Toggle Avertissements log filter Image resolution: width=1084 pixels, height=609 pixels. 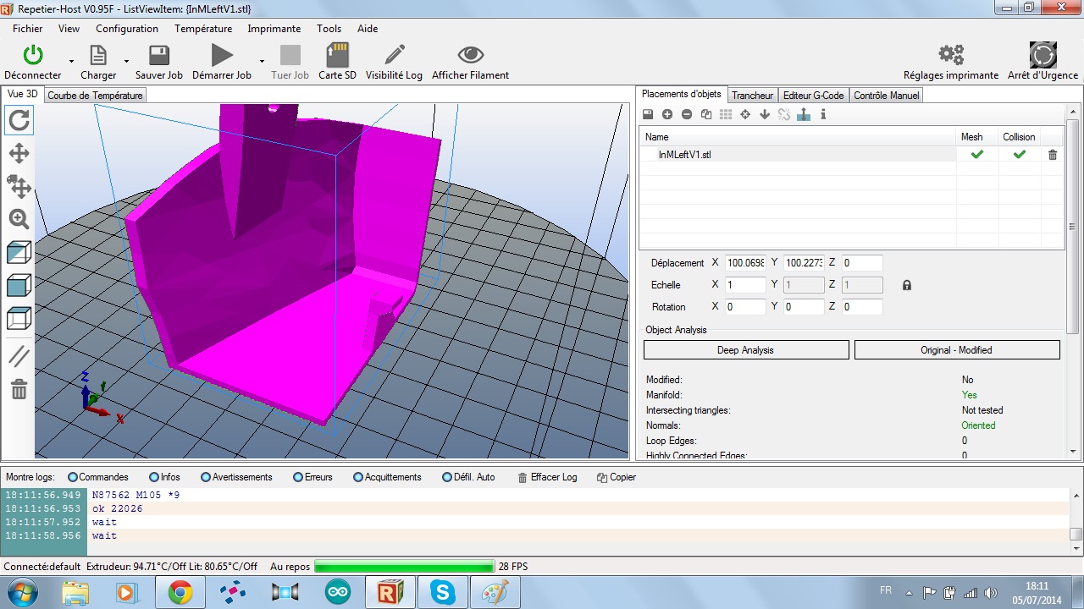236,477
